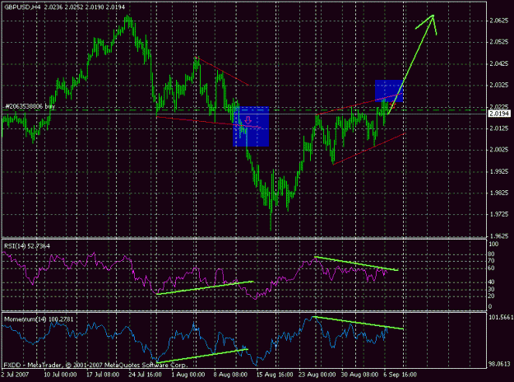
Task: Select the blue rectangle near 2.0325
Action: pyautogui.click(x=389, y=91)
